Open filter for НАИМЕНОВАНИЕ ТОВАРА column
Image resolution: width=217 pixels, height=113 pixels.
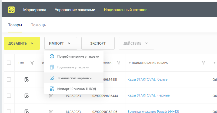(x=203, y=63)
